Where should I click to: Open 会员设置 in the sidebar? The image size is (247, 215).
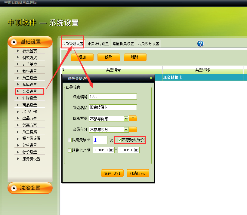tap(29, 91)
